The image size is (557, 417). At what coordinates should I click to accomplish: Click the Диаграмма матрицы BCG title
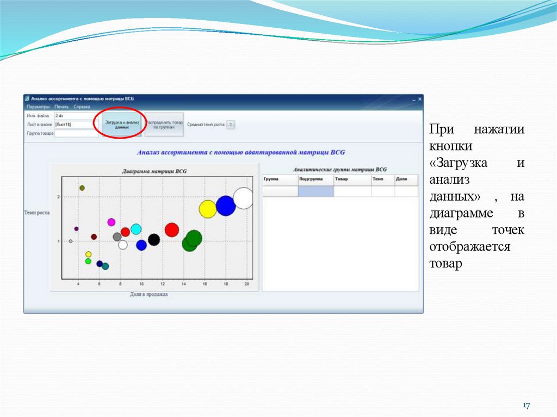point(154,171)
